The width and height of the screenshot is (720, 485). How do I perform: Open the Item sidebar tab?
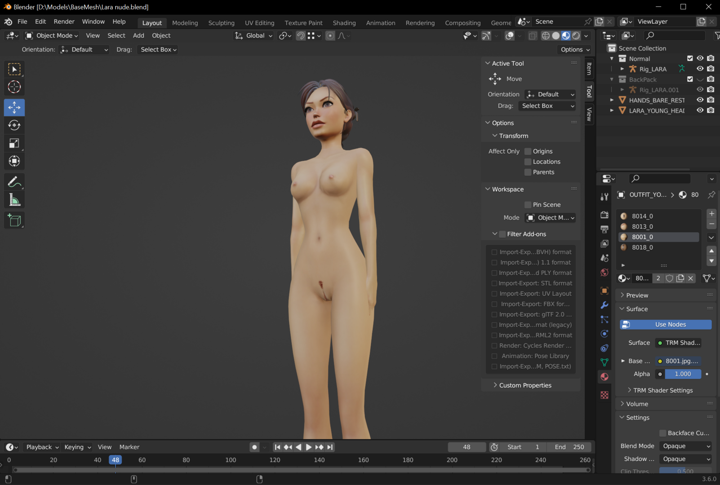point(589,69)
